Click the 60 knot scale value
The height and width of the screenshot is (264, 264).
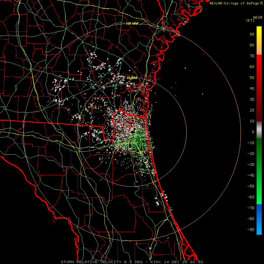(252, 67)
